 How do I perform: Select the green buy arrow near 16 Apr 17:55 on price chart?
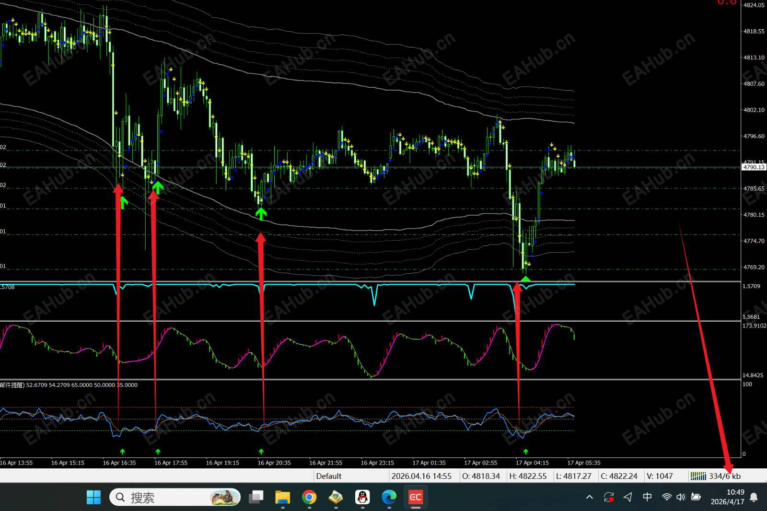tap(157, 187)
